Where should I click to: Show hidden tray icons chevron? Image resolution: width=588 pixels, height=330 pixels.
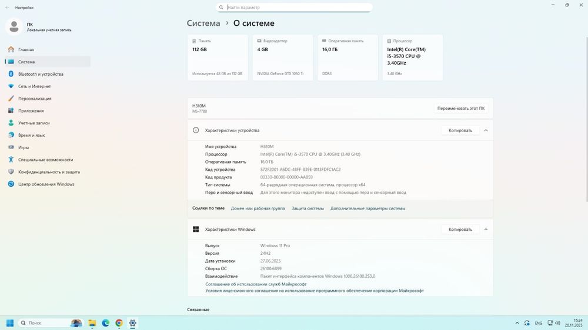point(517,323)
